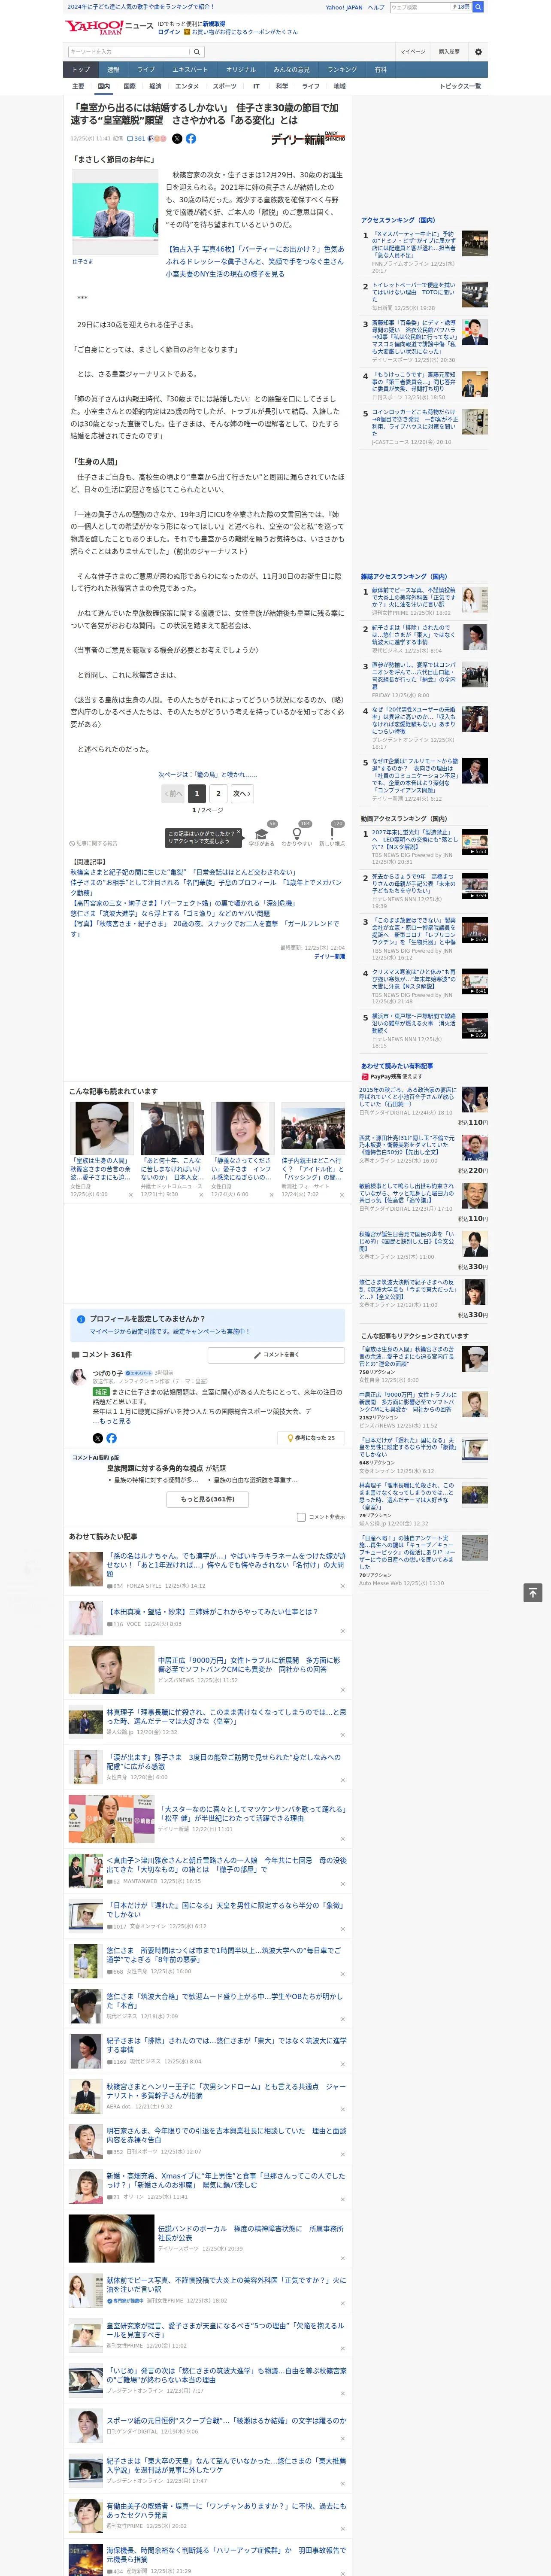The height and width of the screenshot is (2576, 551).
Task: Open the settings gear icon in header
Action: (477, 52)
